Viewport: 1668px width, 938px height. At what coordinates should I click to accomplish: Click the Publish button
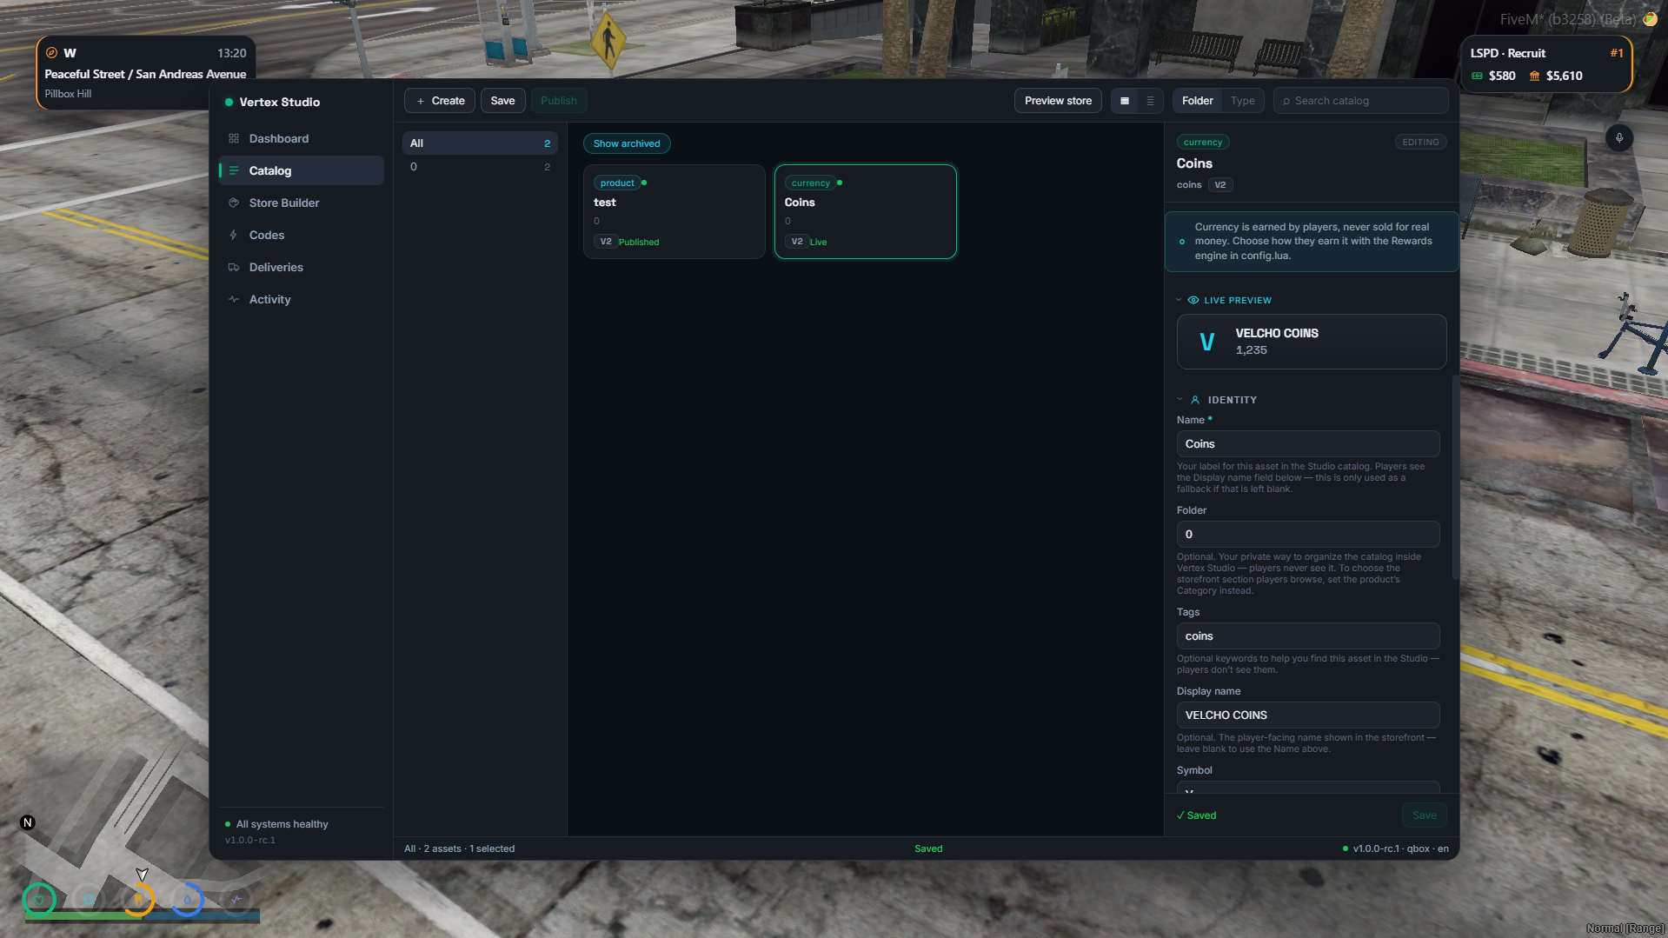(558, 101)
